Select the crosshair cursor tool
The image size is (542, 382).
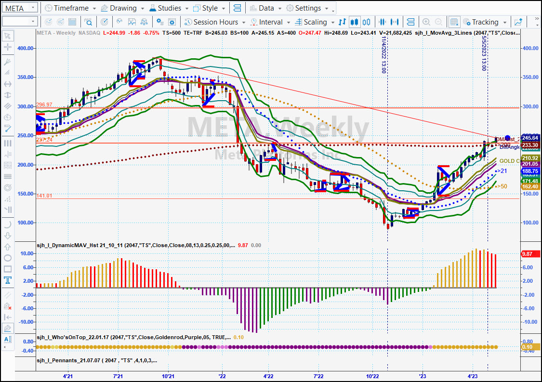tap(7, 47)
